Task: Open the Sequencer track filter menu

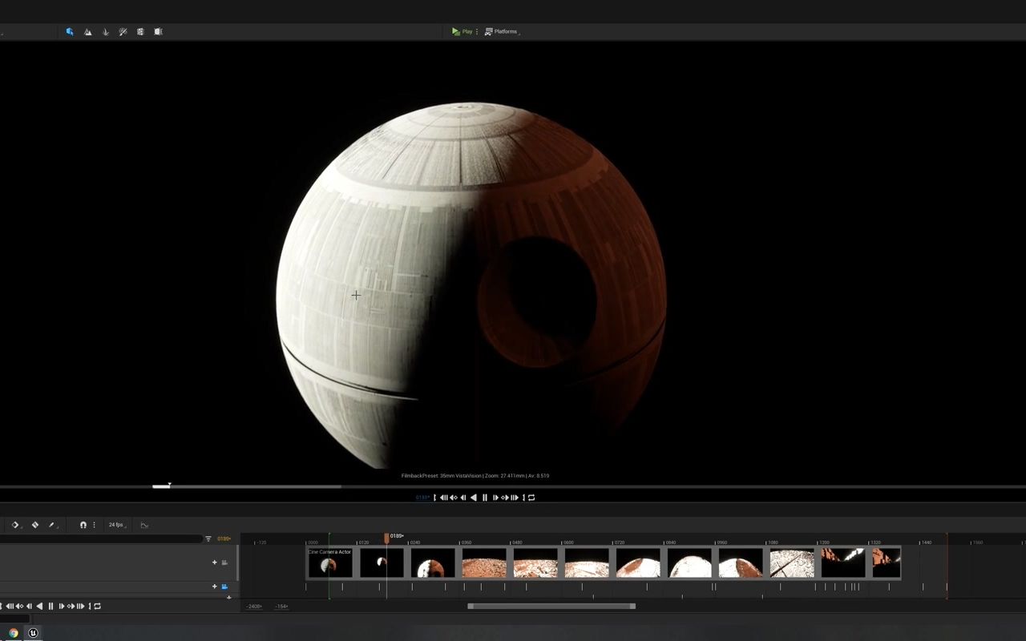Action: (208, 538)
